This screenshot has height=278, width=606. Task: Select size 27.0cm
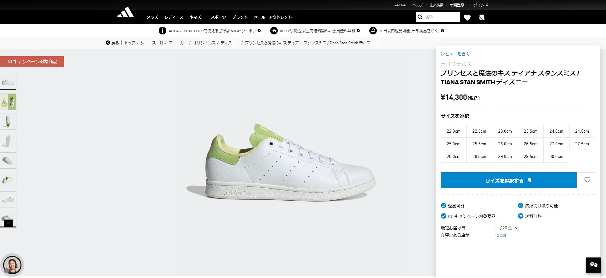(x=556, y=144)
